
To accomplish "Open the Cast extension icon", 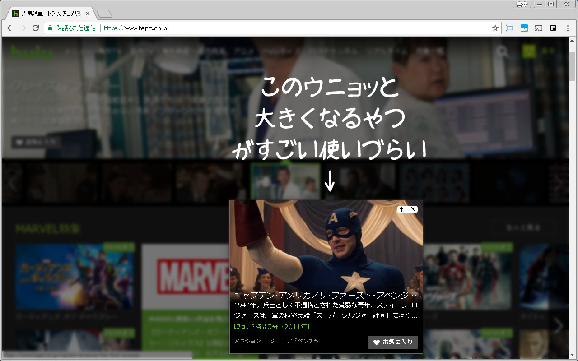I will (x=539, y=28).
